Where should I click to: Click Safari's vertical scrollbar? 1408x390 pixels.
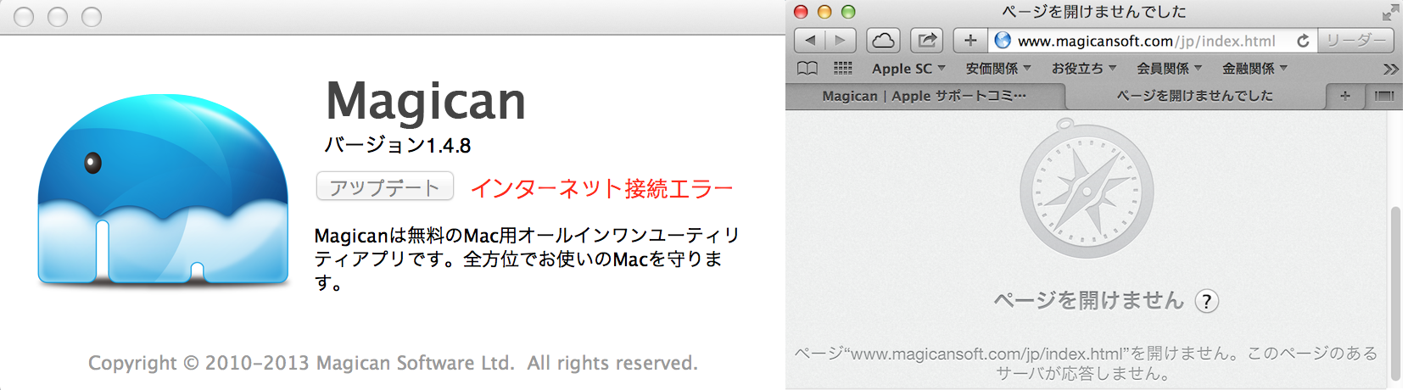click(x=1395, y=292)
